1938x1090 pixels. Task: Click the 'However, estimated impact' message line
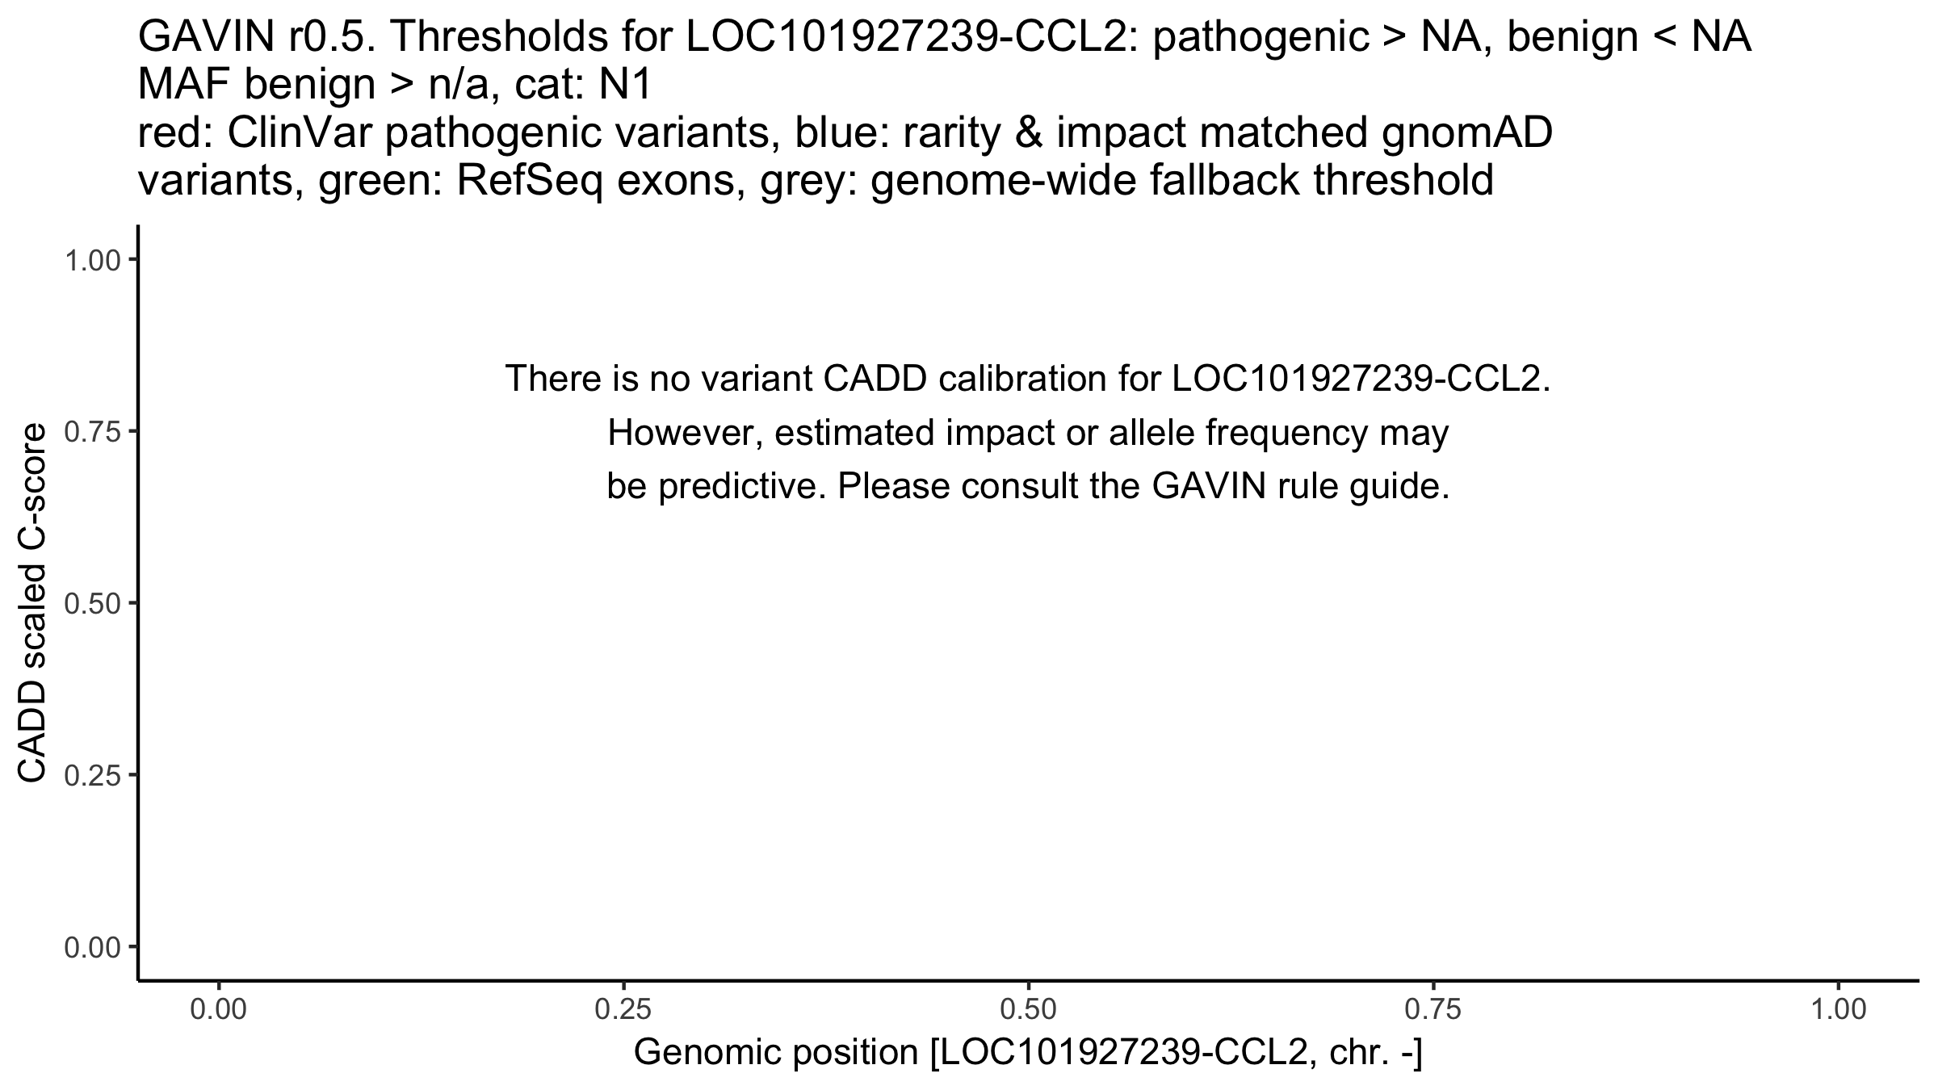tap(1028, 434)
